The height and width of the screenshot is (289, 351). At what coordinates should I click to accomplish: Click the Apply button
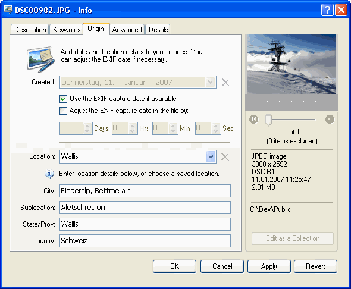(x=269, y=266)
